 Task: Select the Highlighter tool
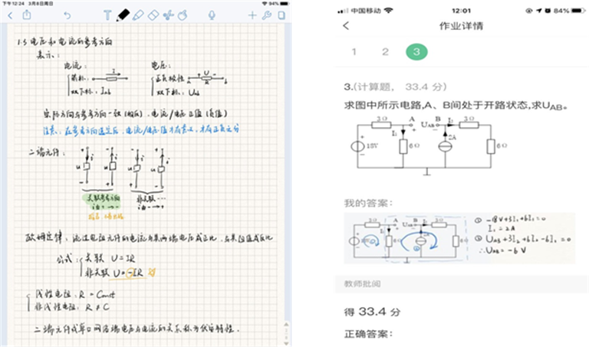click(x=138, y=15)
